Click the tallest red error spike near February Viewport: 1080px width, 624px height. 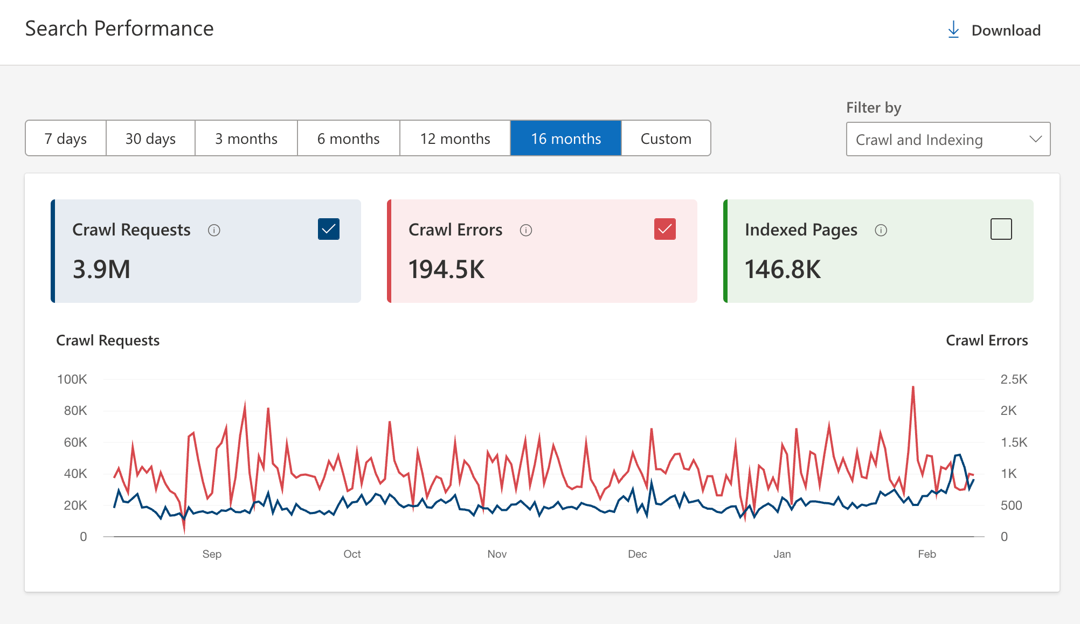pos(912,387)
